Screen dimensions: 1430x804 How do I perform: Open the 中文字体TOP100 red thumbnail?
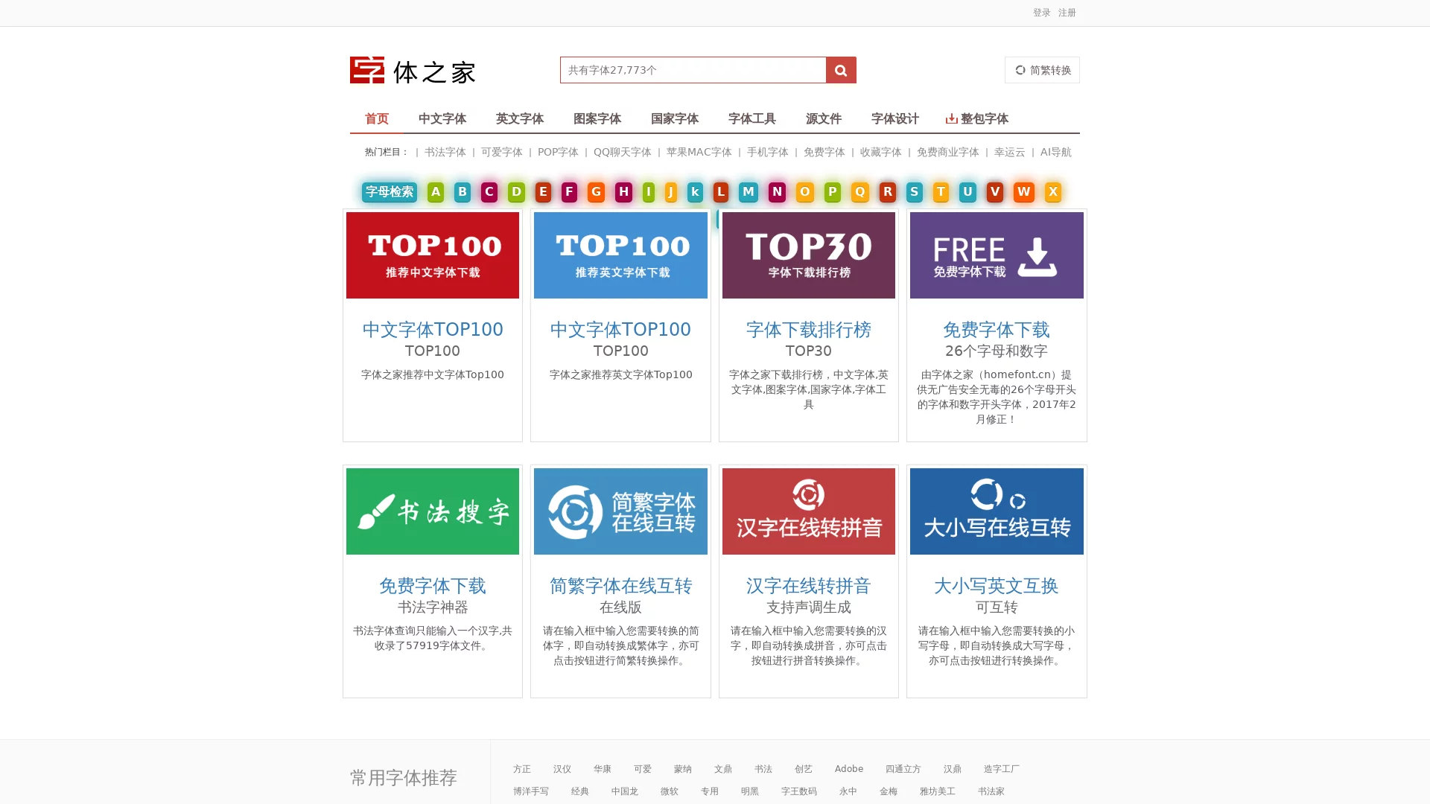tap(432, 255)
